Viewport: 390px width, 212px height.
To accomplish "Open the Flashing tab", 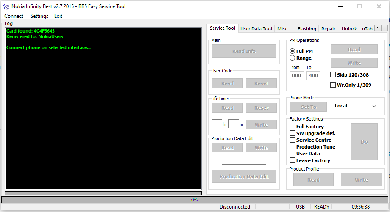I will [306, 29].
